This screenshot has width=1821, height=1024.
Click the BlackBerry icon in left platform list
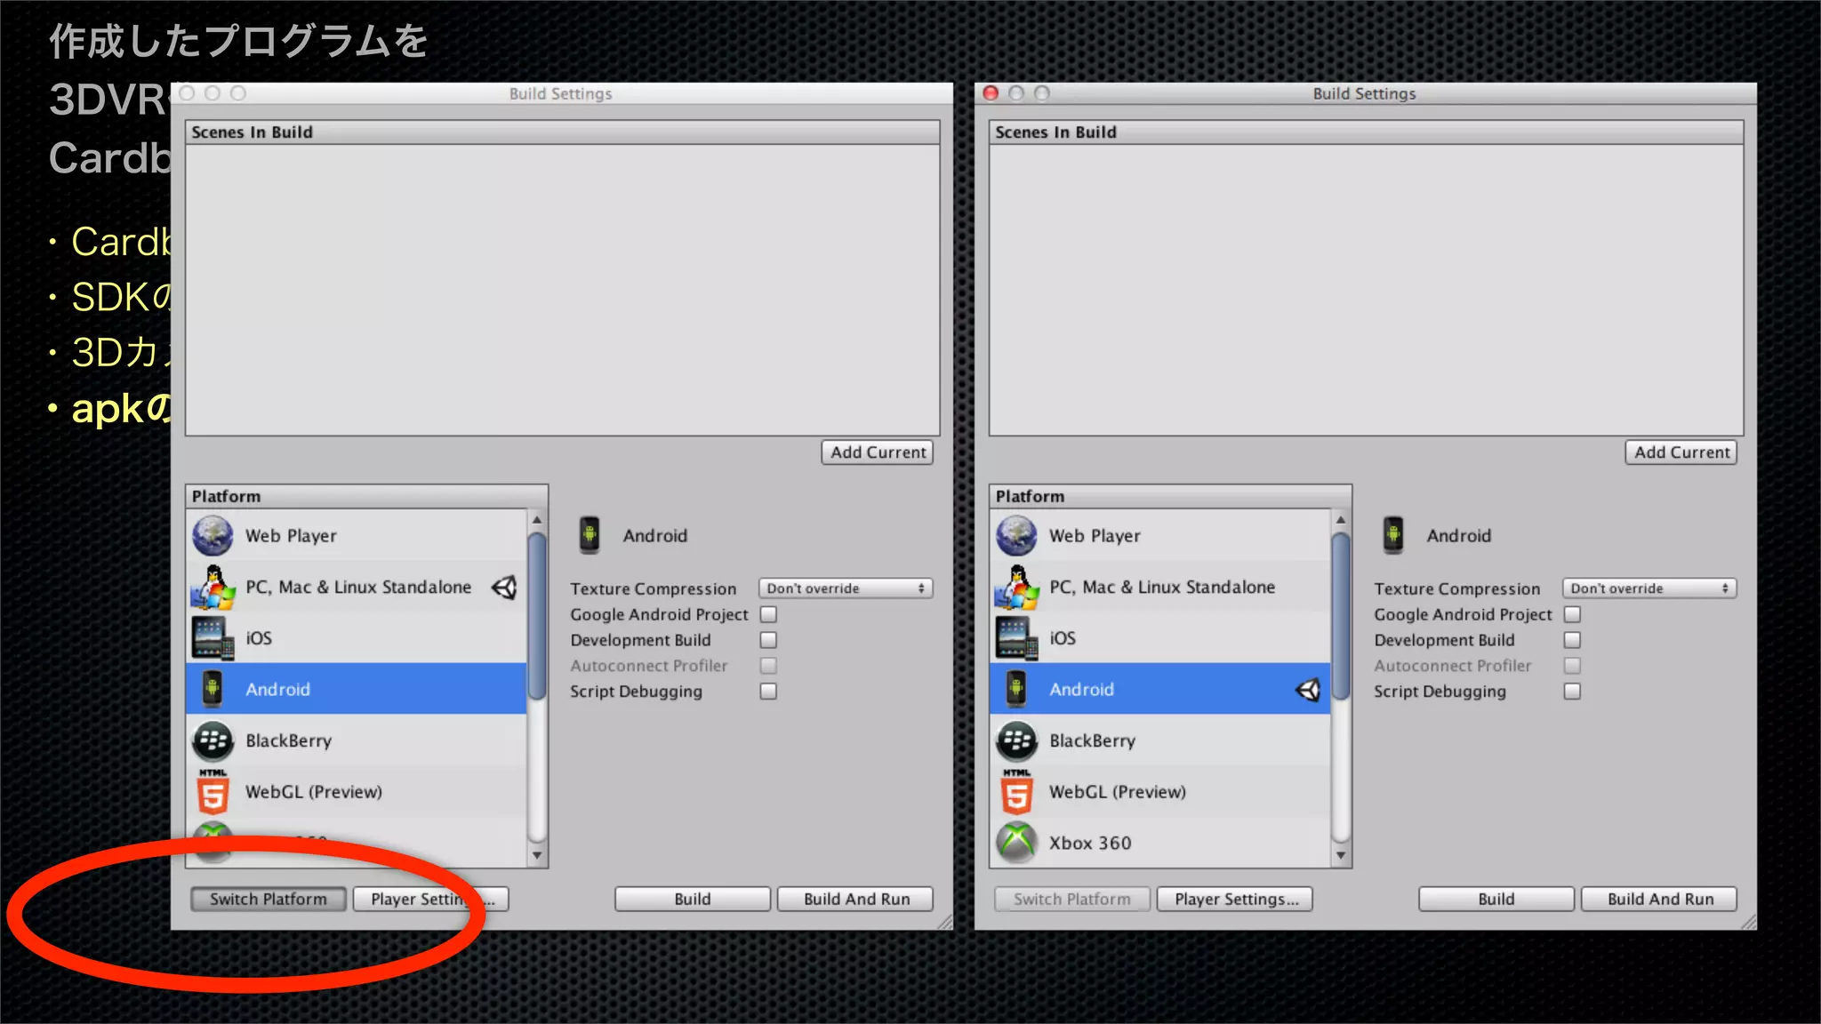213,740
